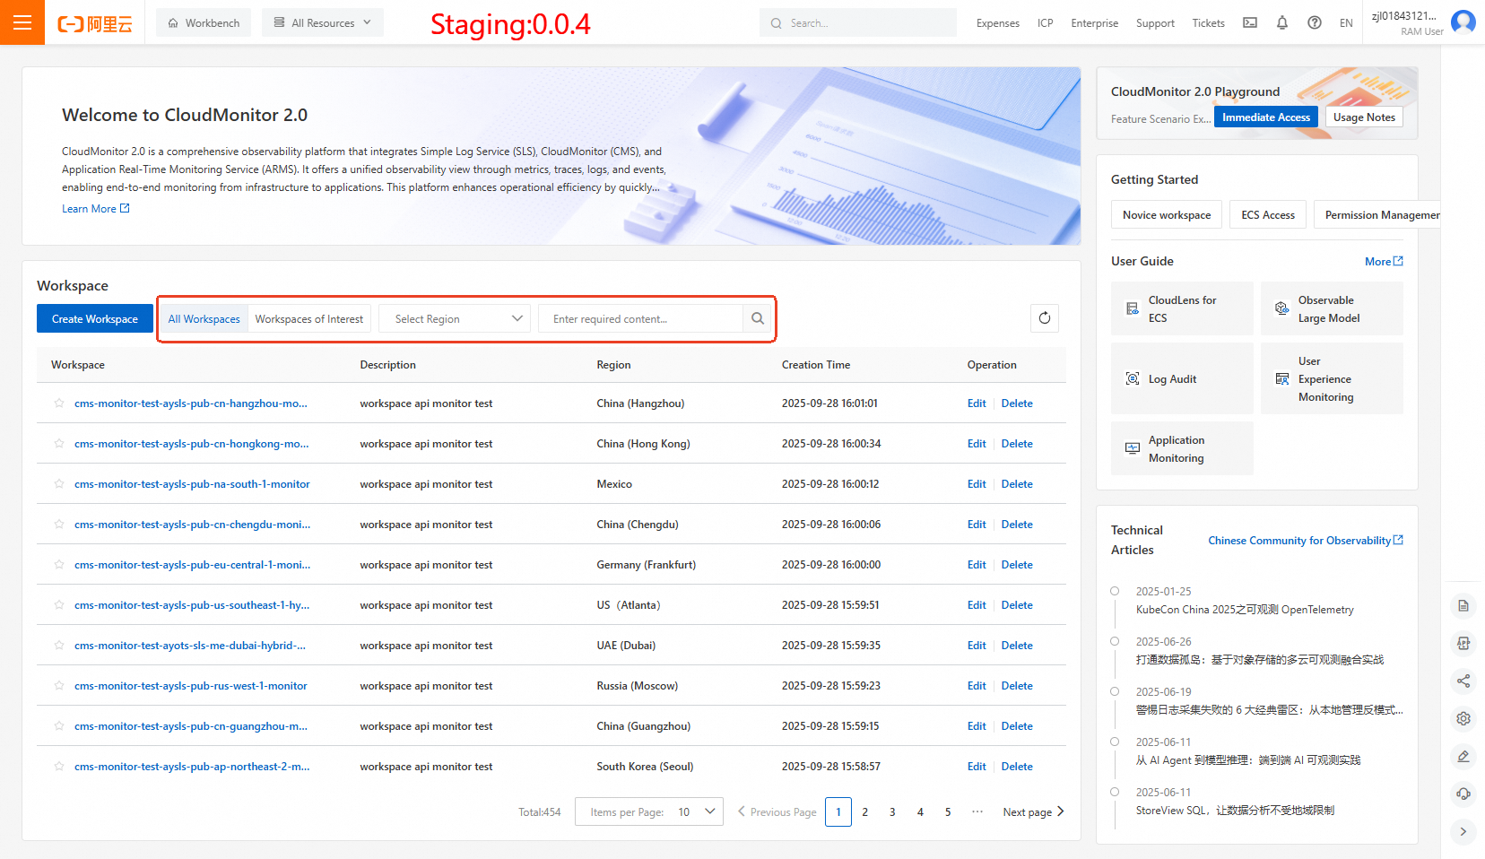The width and height of the screenshot is (1485, 859).
Task: Edit the Mexico region workspace
Action: pos(977,484)
